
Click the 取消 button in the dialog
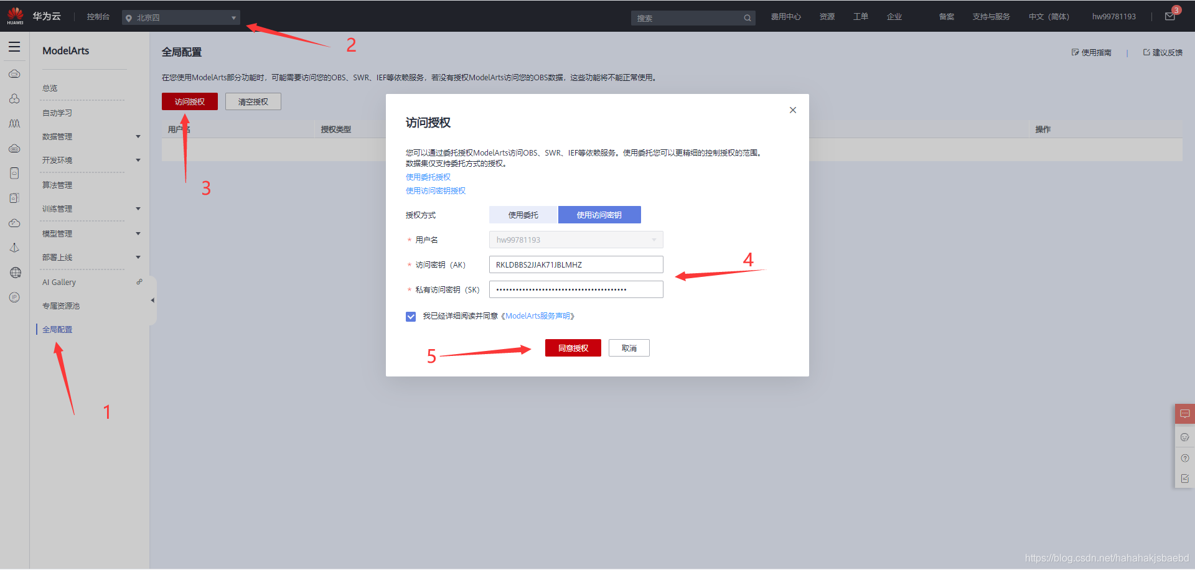[x=629, y=348]
